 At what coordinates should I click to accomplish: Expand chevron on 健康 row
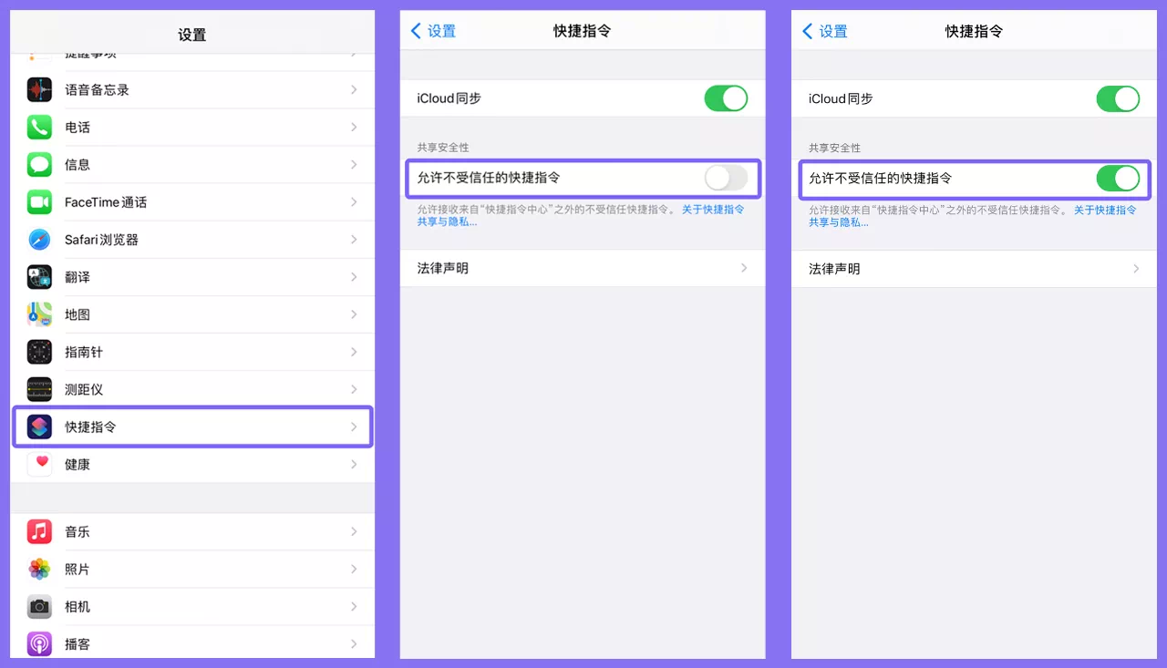point(354,464)
